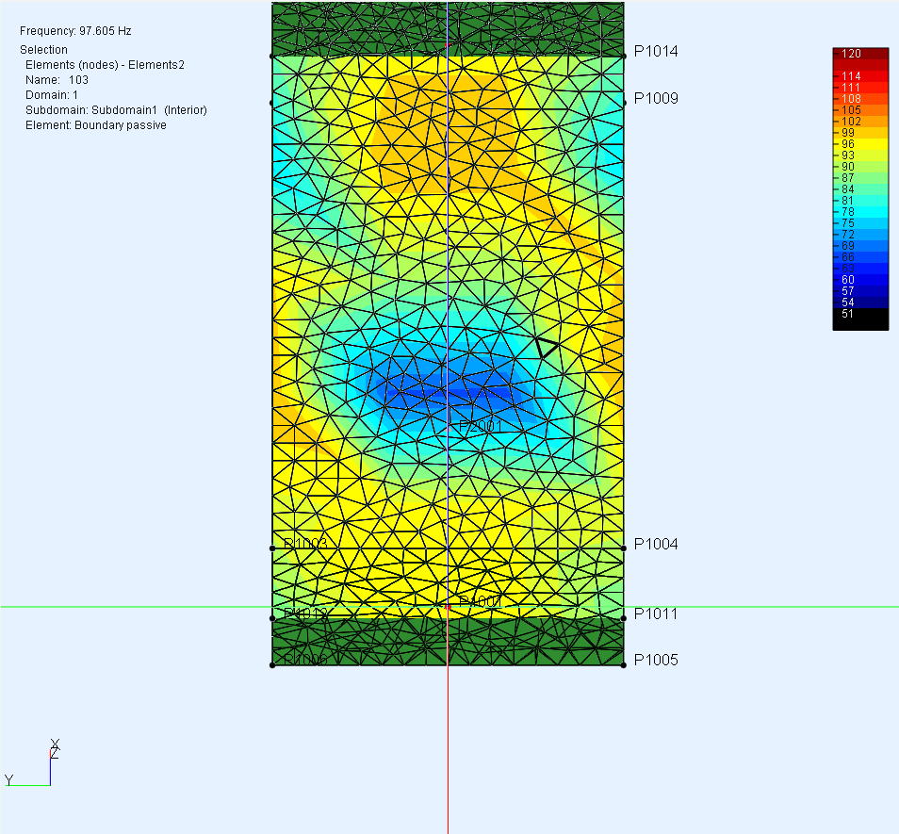Select the highlighted bold triangle element

pos(547,348)
